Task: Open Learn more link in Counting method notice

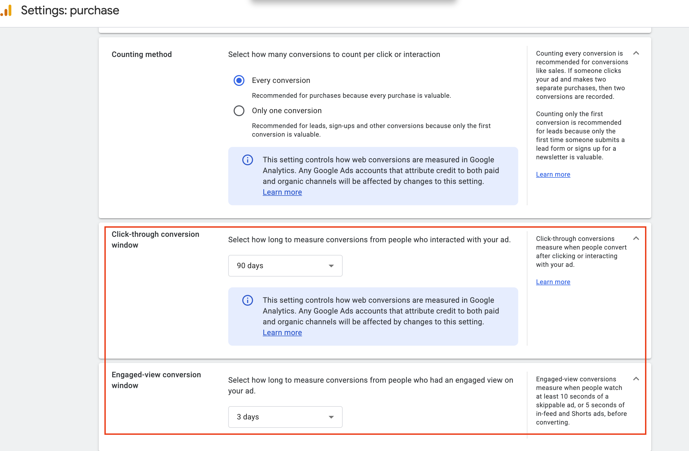Action: click(282, 192)
